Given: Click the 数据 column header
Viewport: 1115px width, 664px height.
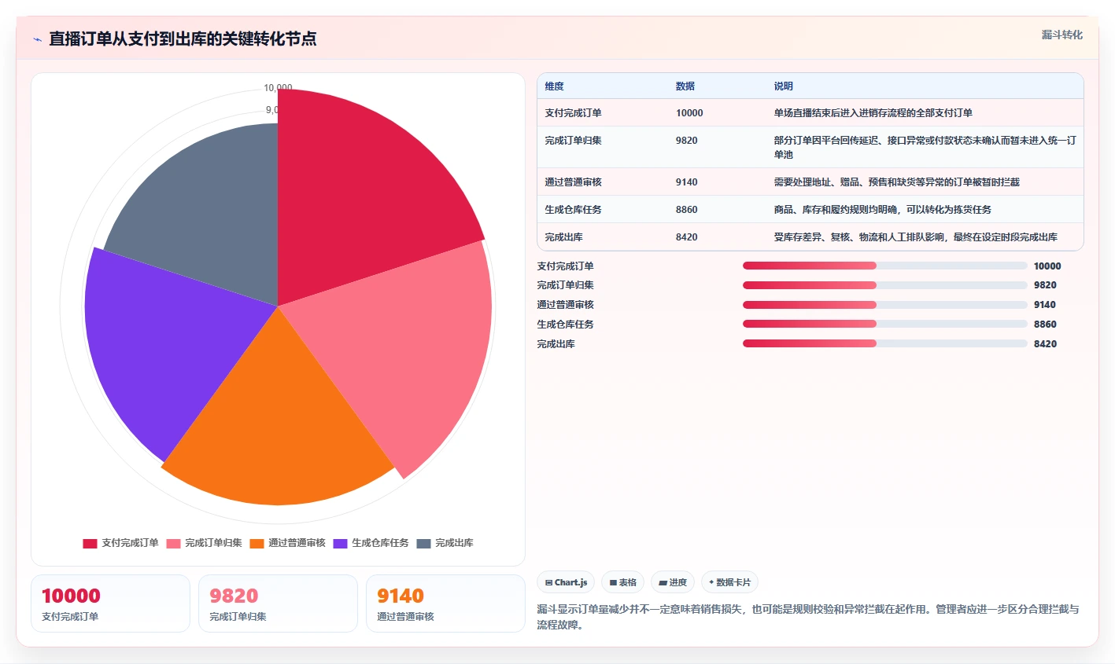Looking at the screenshot, I should (x=685, y=86).
